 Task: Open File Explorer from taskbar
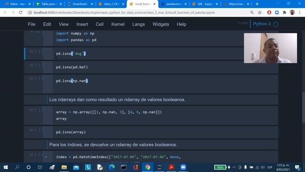64,167
